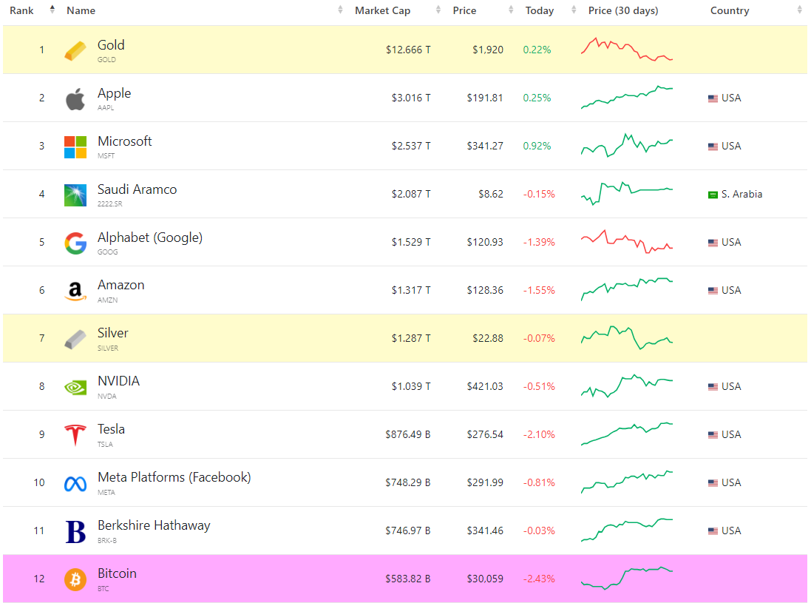Click the Amazon logo icon
The height and width of the screenshot is (603, 811).
(75, 291)
